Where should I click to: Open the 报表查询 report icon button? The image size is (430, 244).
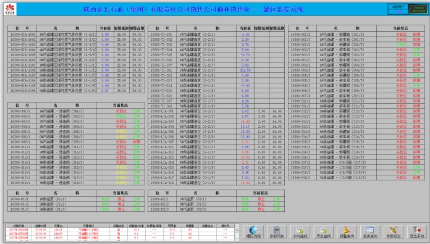[370, 232]
